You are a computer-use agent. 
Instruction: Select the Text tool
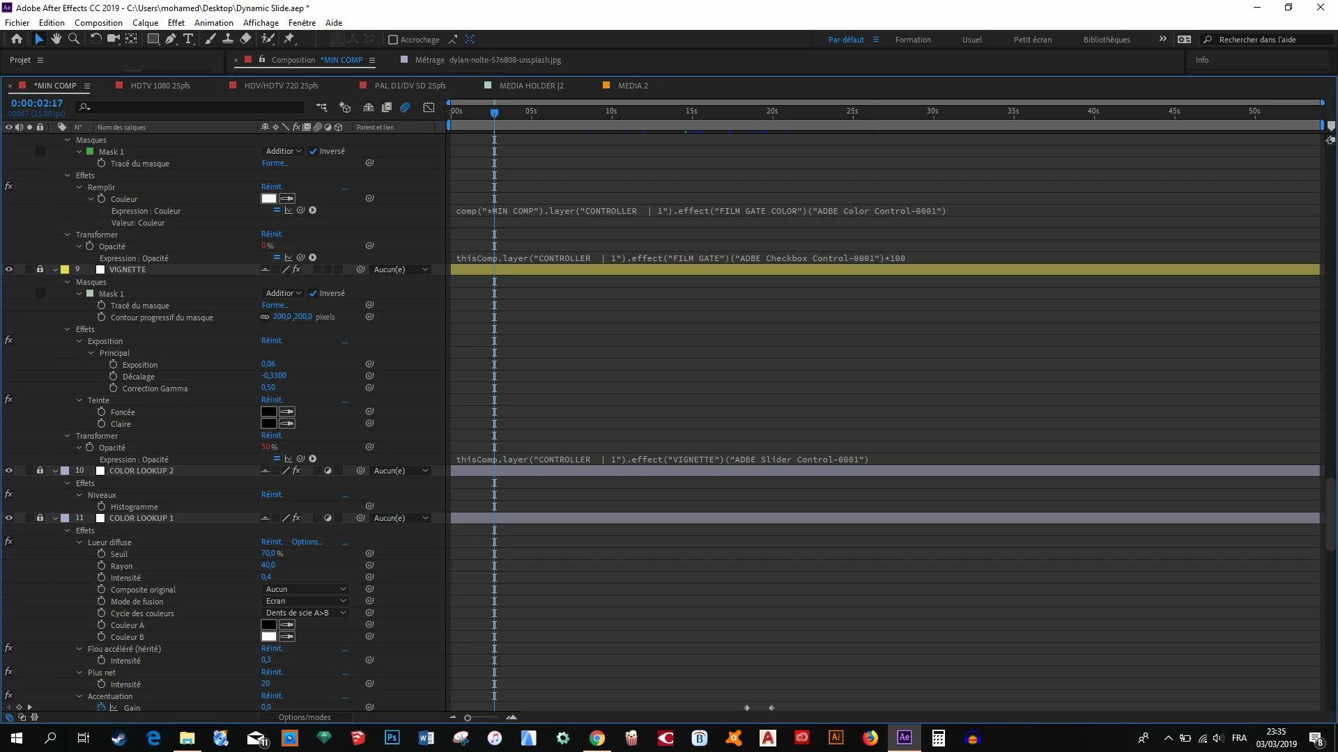coord(188,39)
